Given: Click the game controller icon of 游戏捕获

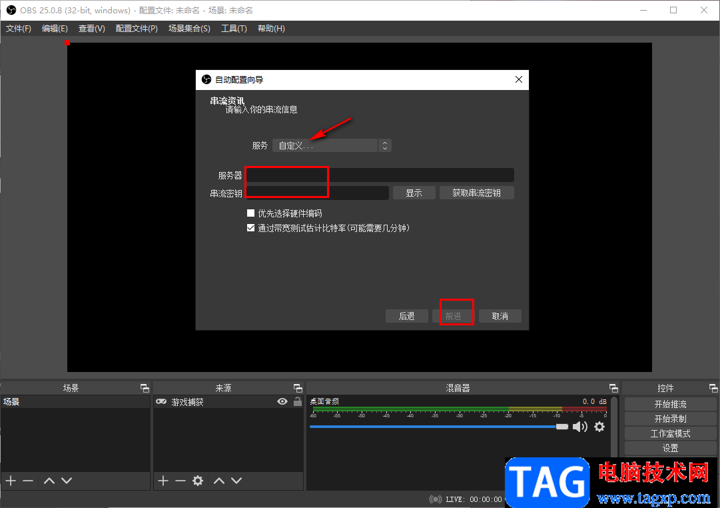Looking at the screenshot, I should [x=161, y=402].
